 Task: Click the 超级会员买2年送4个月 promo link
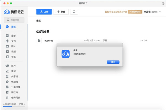coord(116,12)
